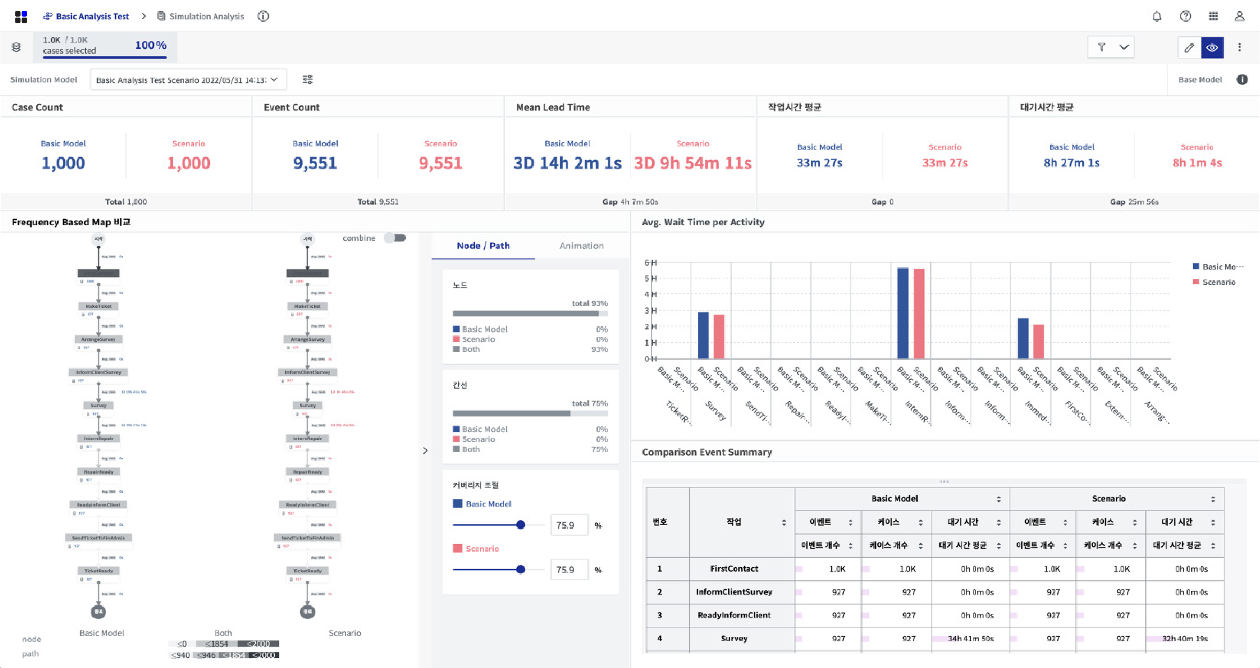Open the help question mark icon
1260x668 pixels.
1185,16
